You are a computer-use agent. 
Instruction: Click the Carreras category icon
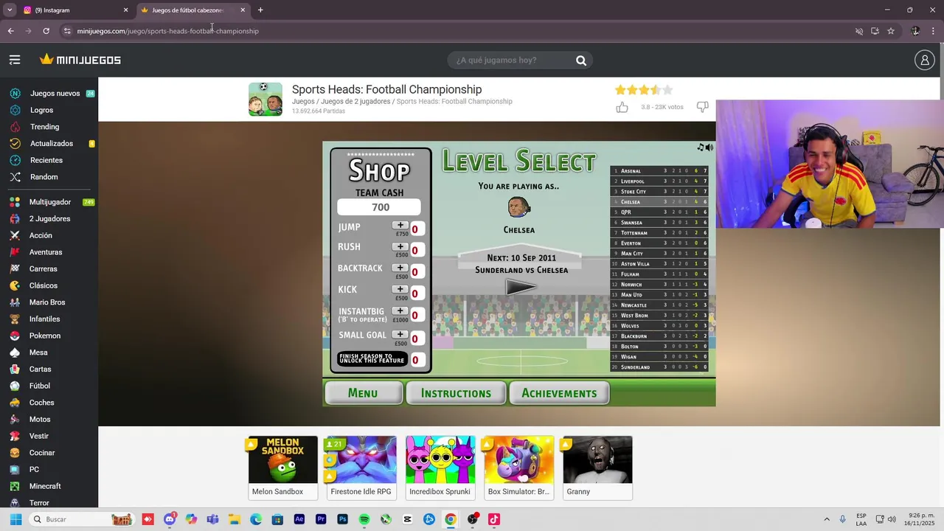(15, 269)
